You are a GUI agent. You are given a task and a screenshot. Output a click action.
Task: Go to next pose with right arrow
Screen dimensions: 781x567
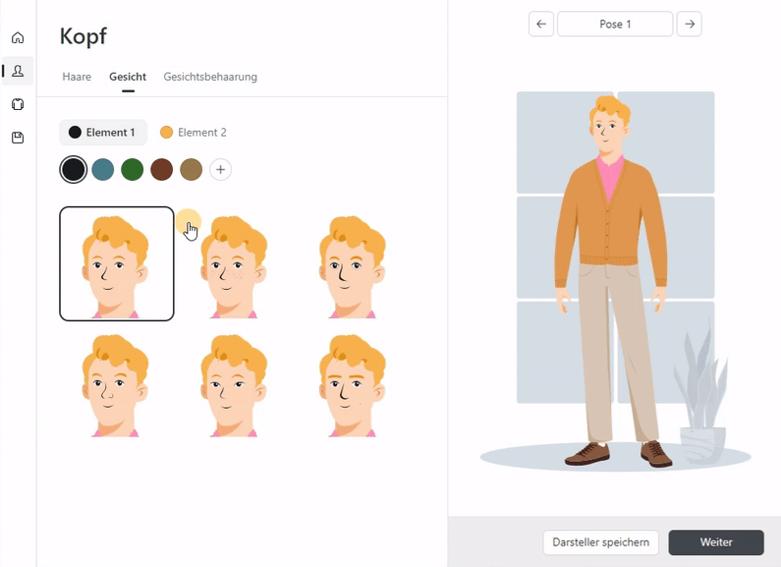tap(689, 24)
